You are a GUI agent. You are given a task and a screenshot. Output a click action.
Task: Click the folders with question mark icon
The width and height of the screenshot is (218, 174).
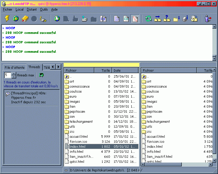pyautogui.click(x=167, y=18)
